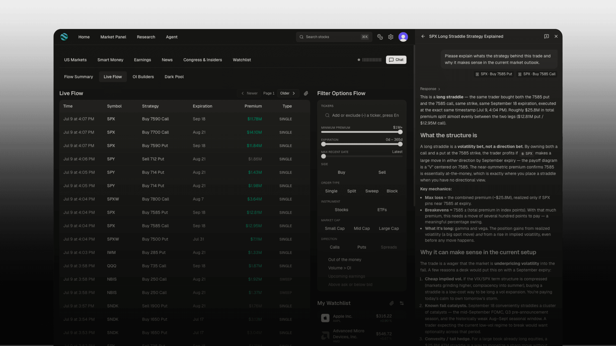Screen dimensions: 616x346
Task: Switch to Congress & Insiders tab
Action: pyautogui.click(x=203, y=60)
